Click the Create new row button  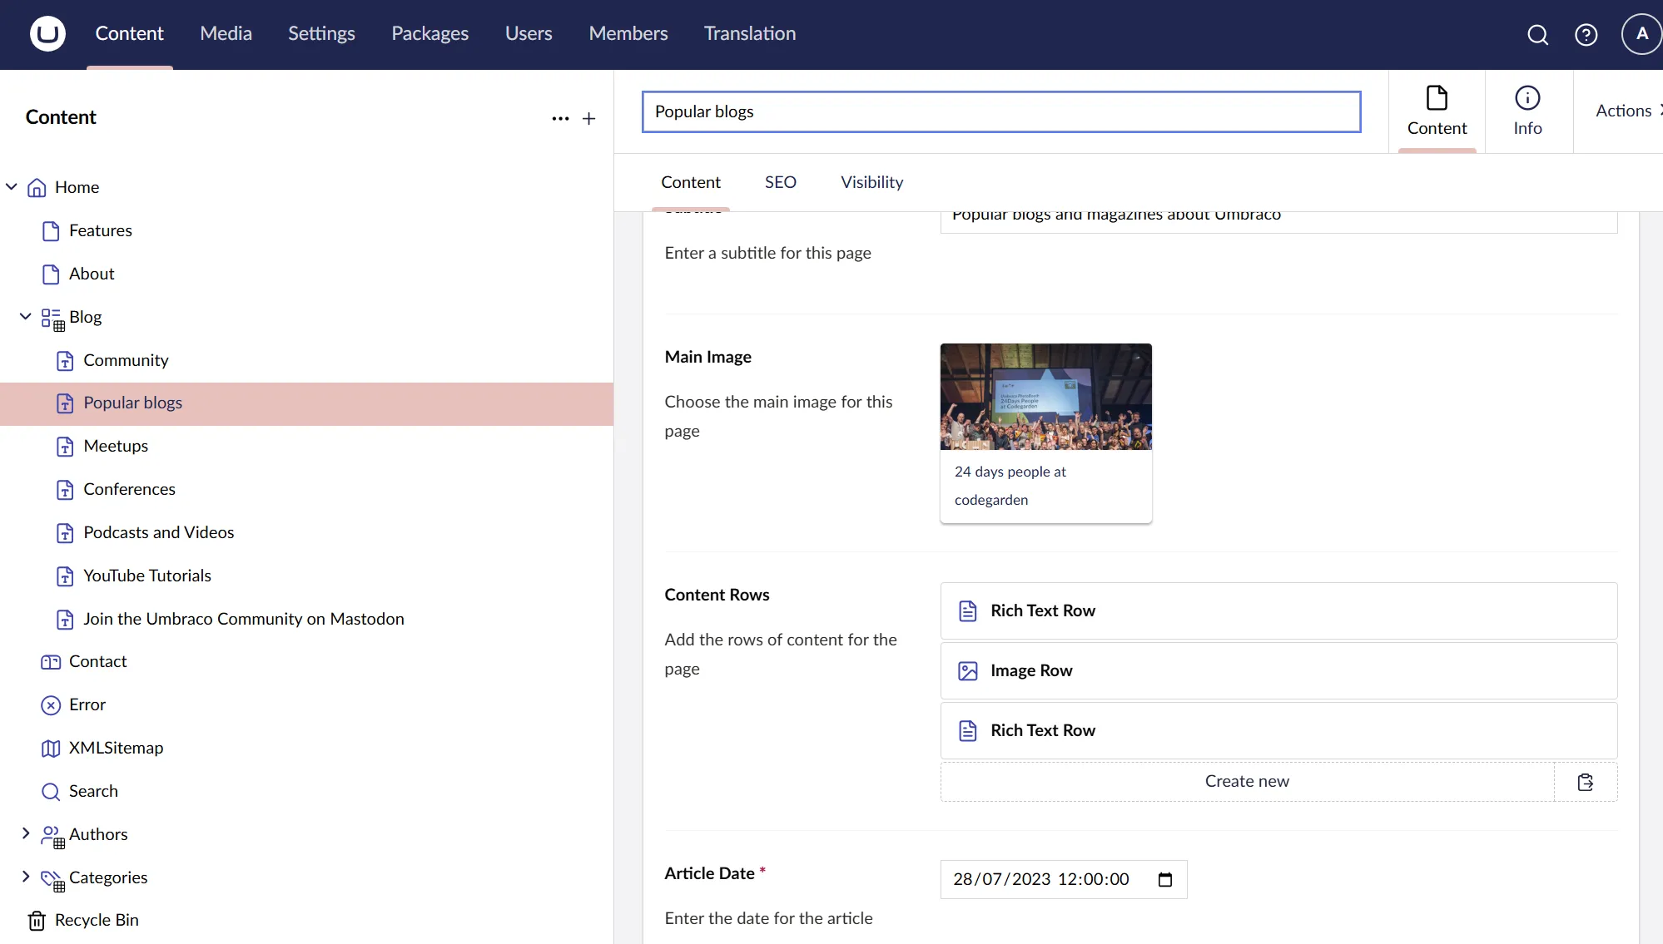click(1246, 782)
